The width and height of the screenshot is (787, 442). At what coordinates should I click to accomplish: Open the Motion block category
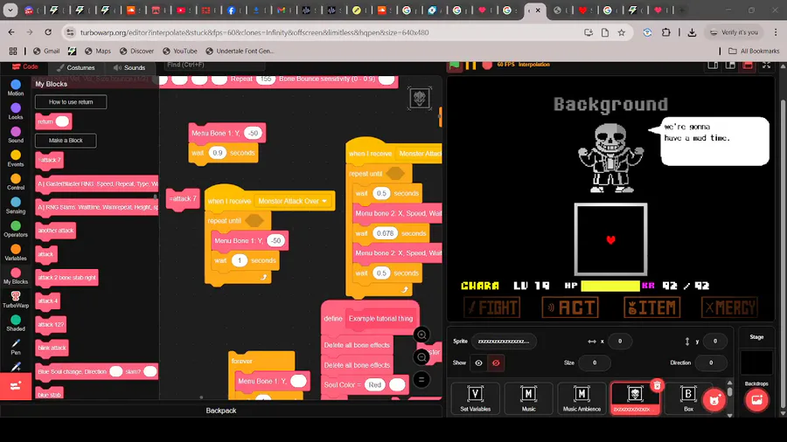[16, 87]
